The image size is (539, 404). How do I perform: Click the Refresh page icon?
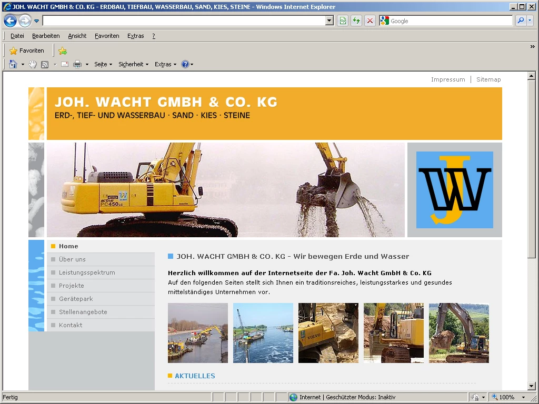356,21
